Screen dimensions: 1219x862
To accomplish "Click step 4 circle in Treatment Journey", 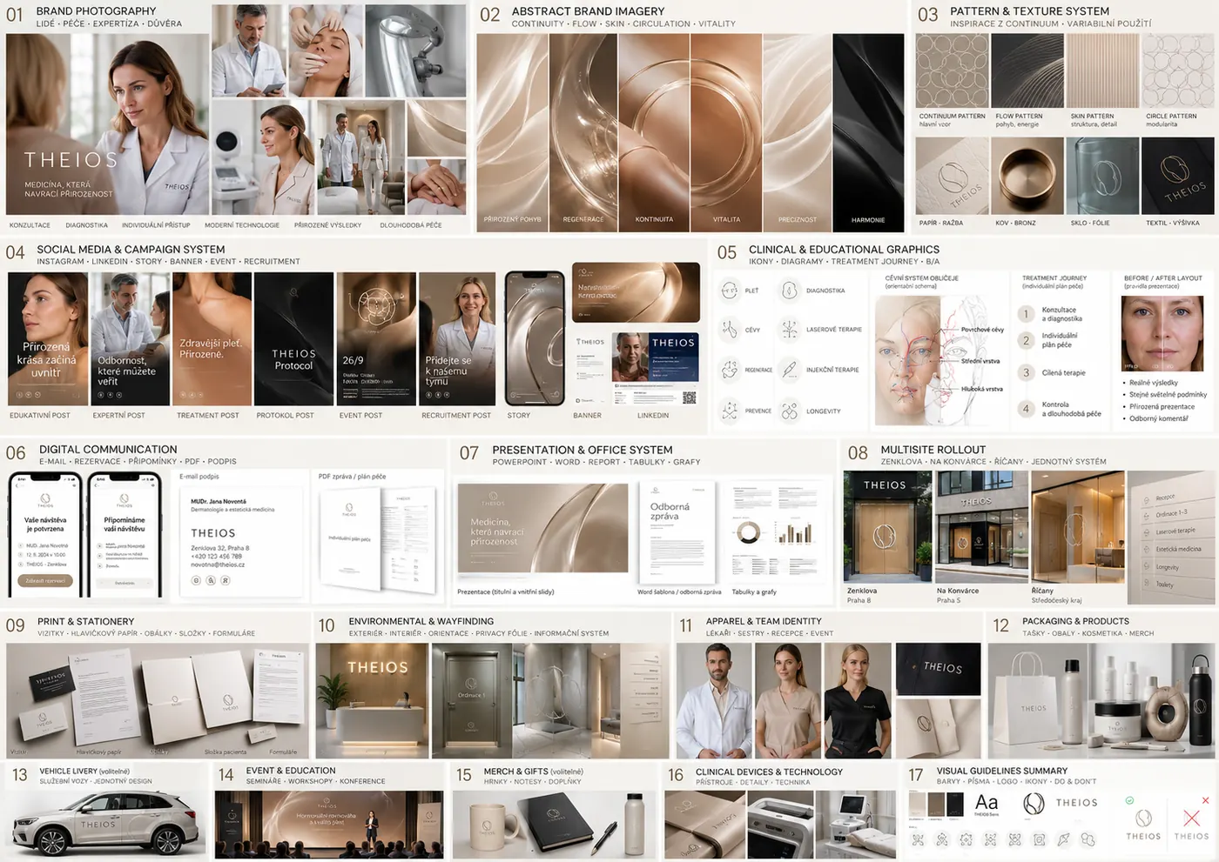I will tap(1027, 409).
